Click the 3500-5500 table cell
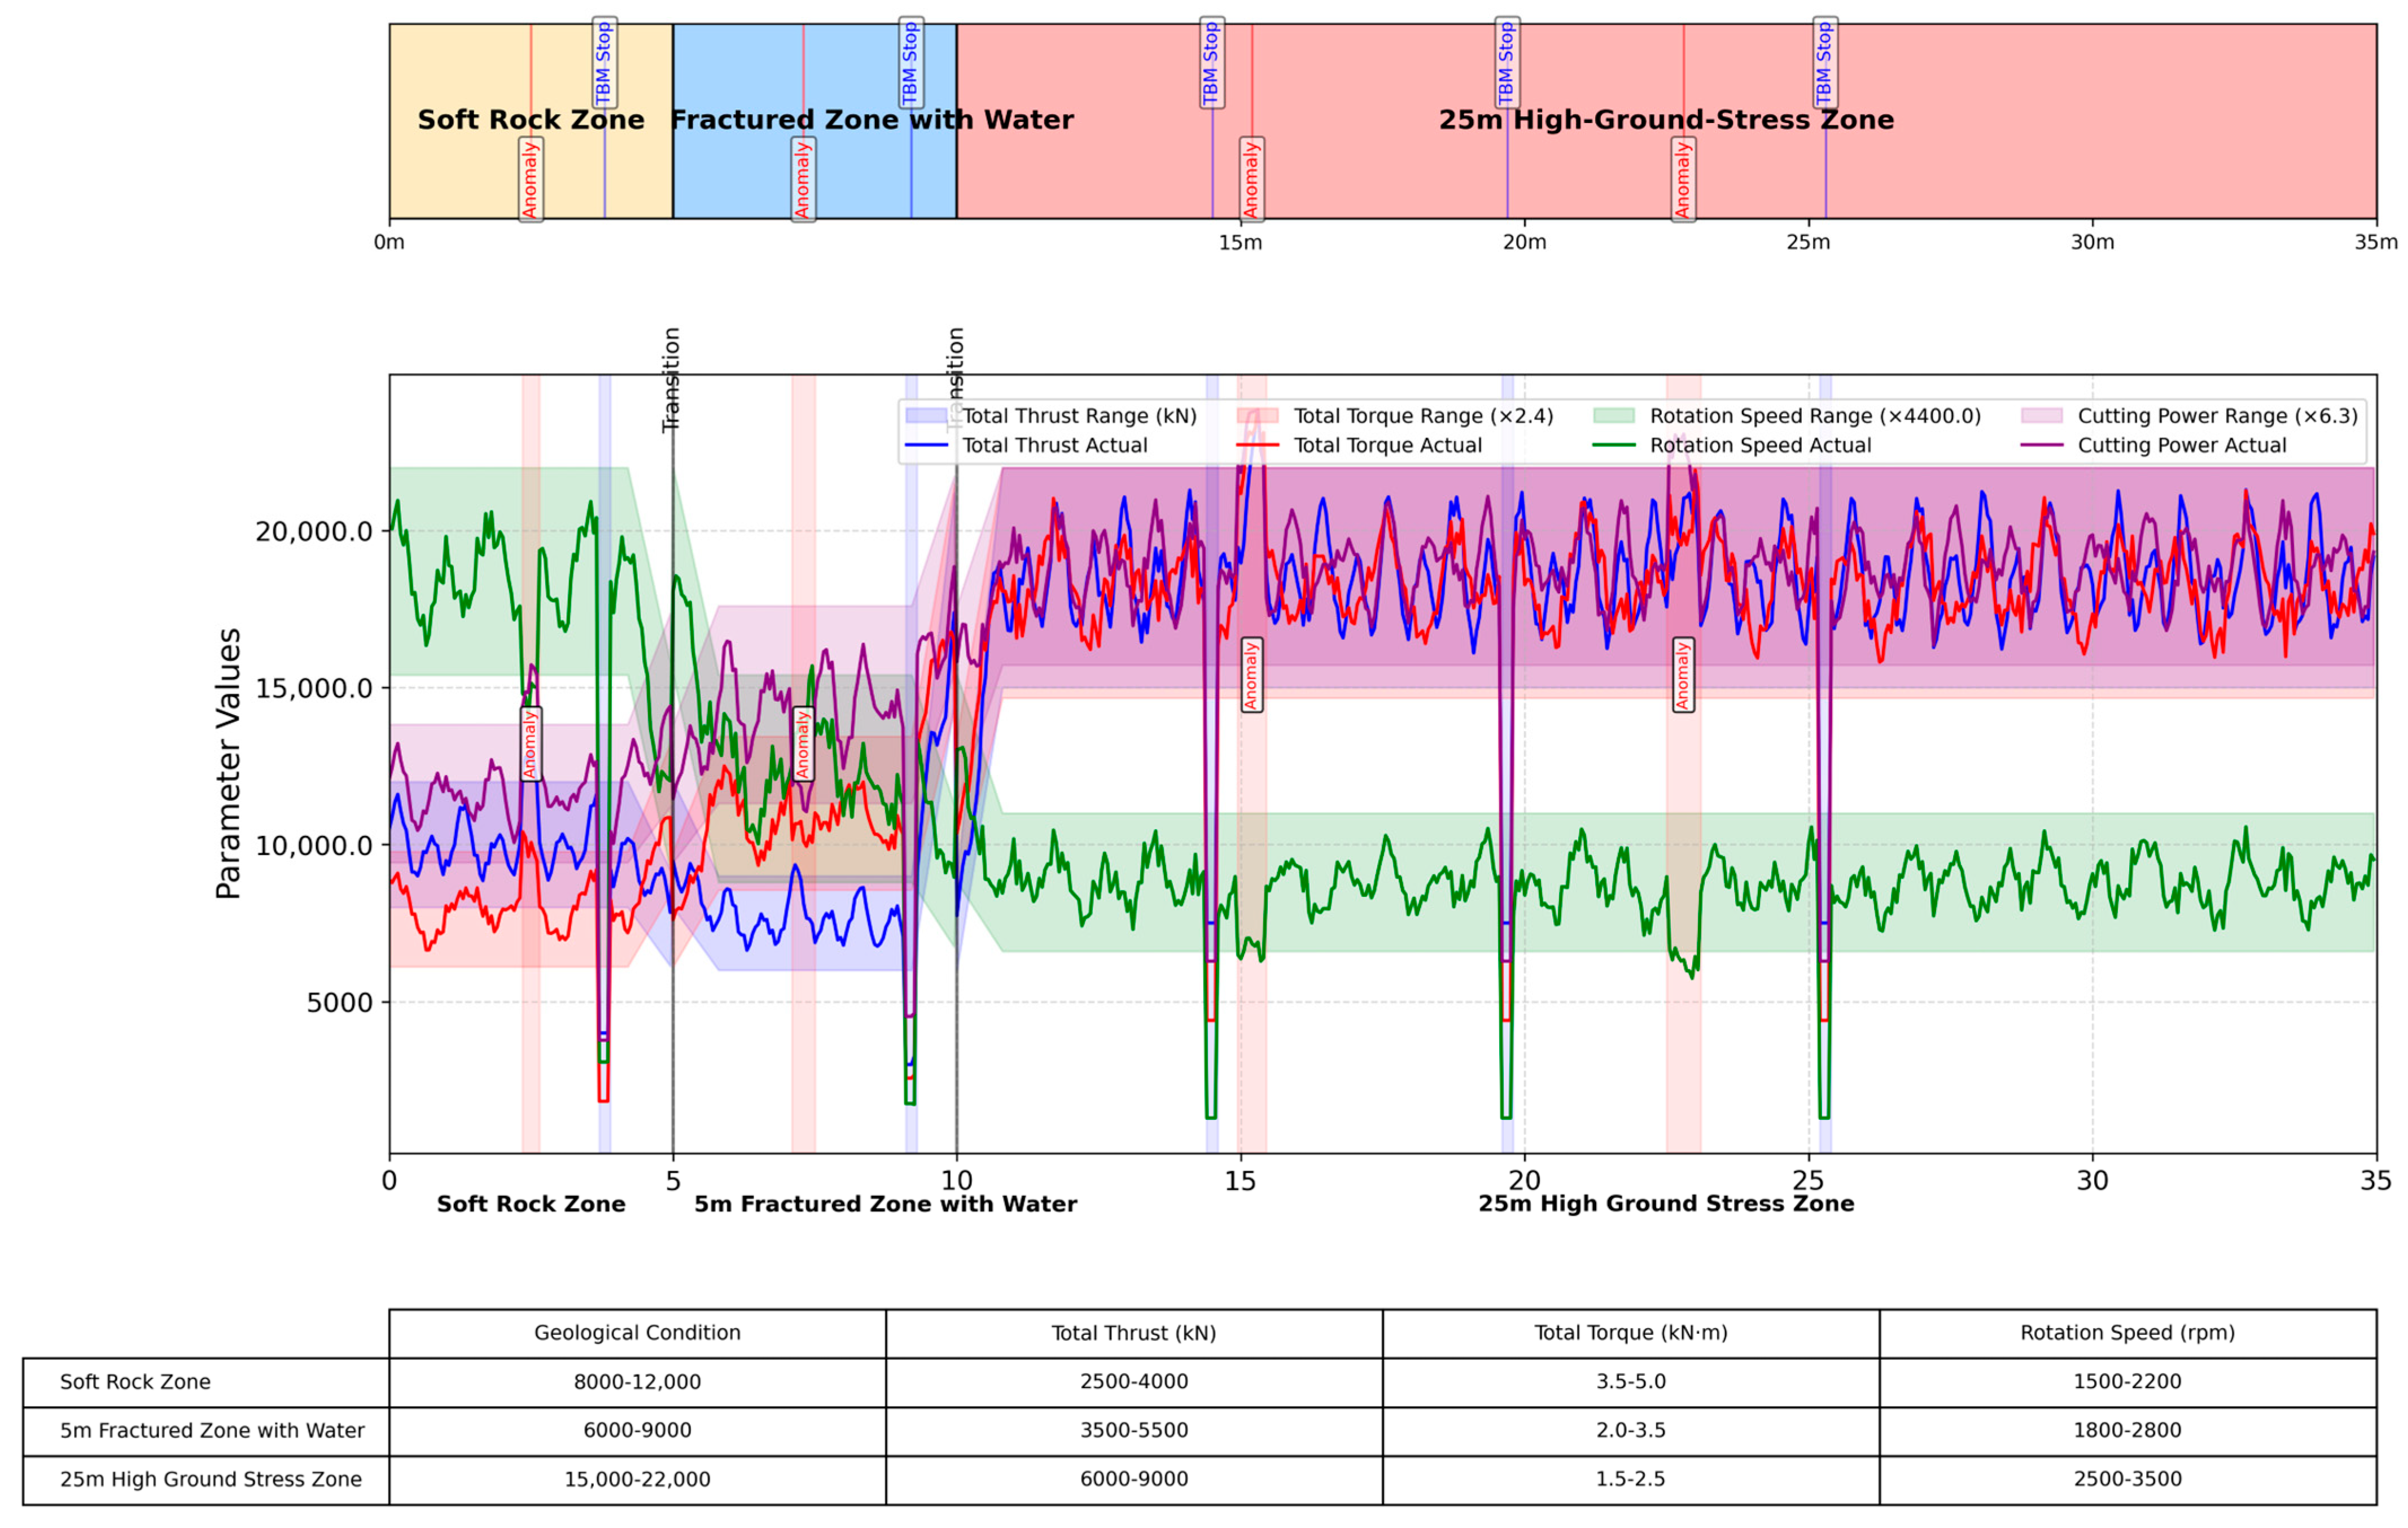This screenshot has height=1528, width=2408. coord(1134,1430)
